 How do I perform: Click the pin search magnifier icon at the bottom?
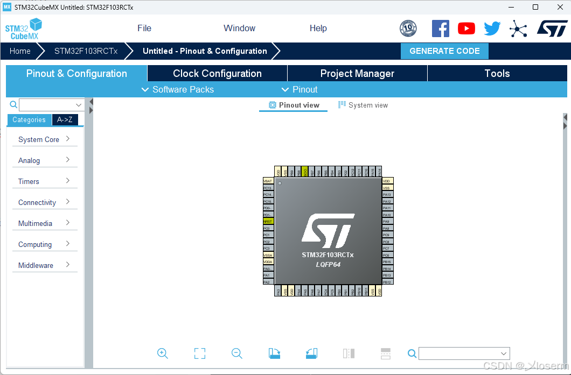pyautogui.click(x=412, y=353)
